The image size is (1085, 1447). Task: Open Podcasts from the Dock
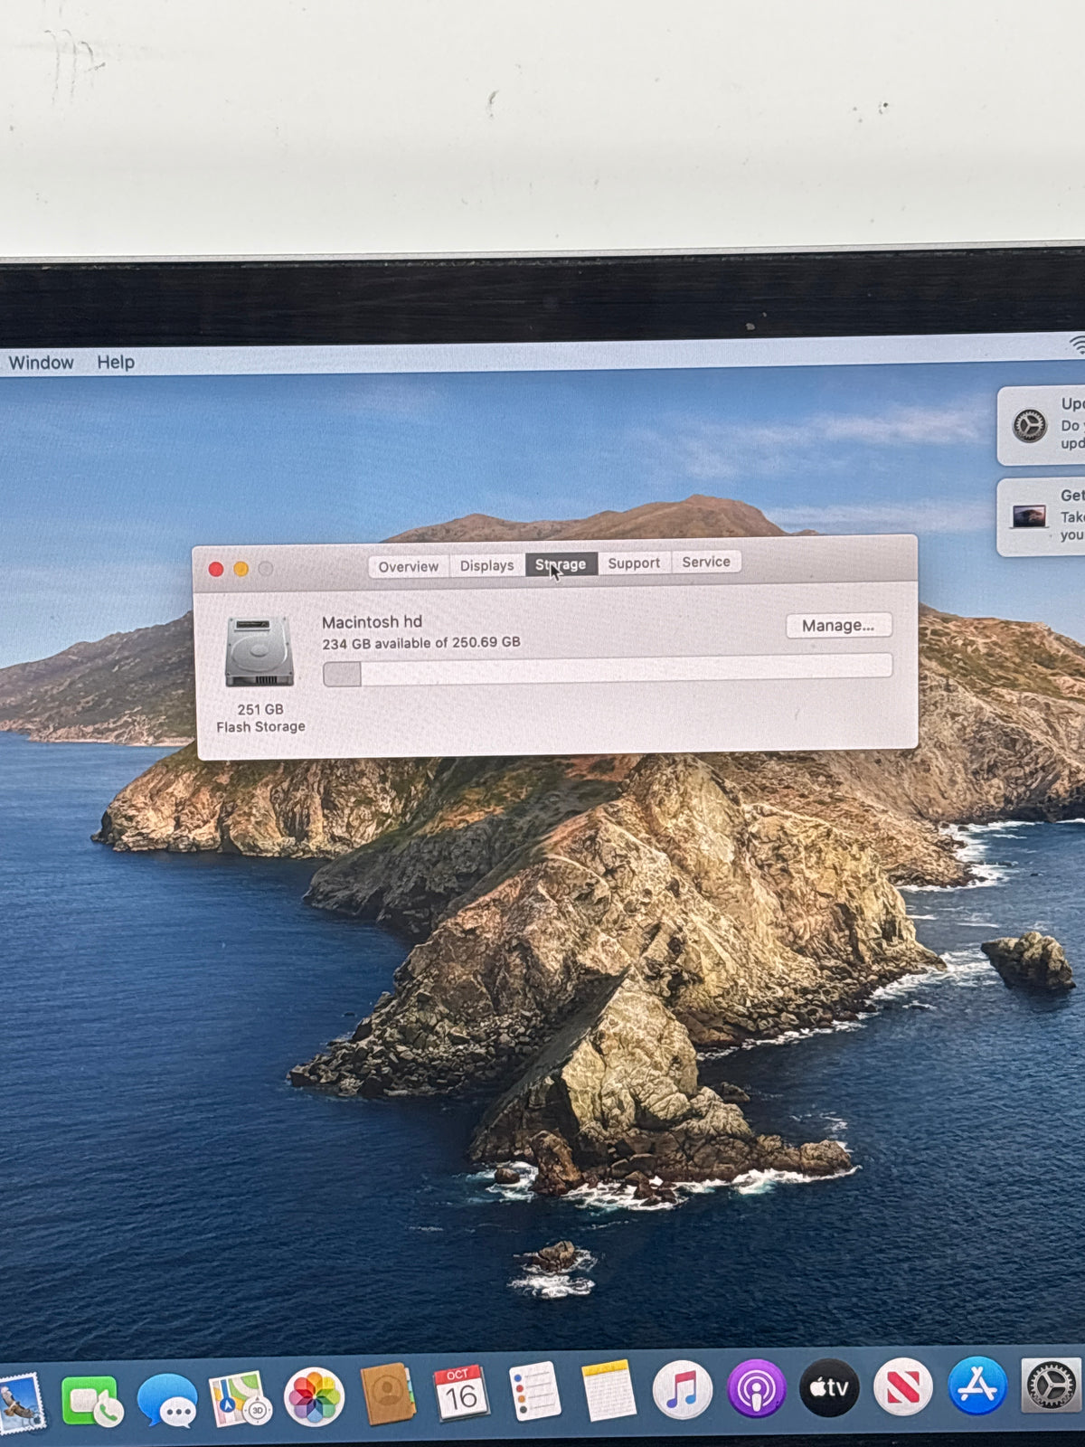[756, 1388]
